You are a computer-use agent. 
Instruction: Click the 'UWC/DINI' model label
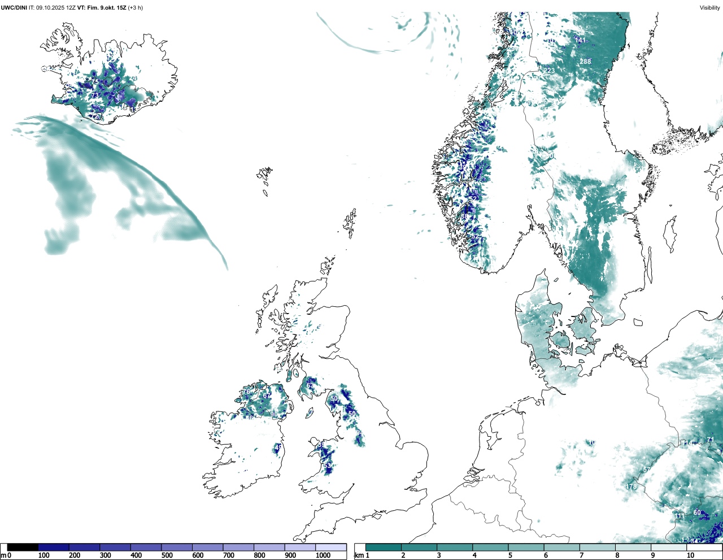pyautogui.click(x=14, y=7)
